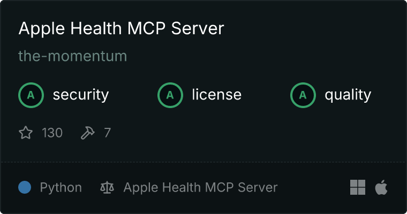Click the Windows platform icon
The width and height of the screenshot is (407, 214).
358,187
